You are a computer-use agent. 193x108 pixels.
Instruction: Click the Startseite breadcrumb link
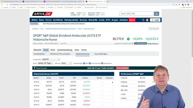[35, 29]
